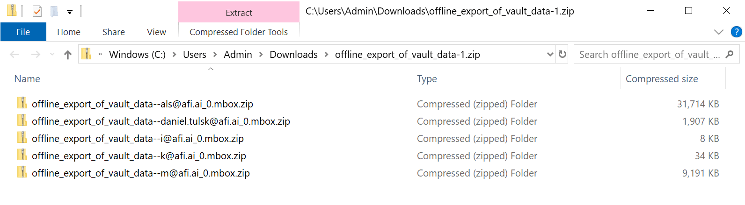The image size is (745, 205).
Task: Open Explorer help via question mark icon
Action: pos(736,32)
